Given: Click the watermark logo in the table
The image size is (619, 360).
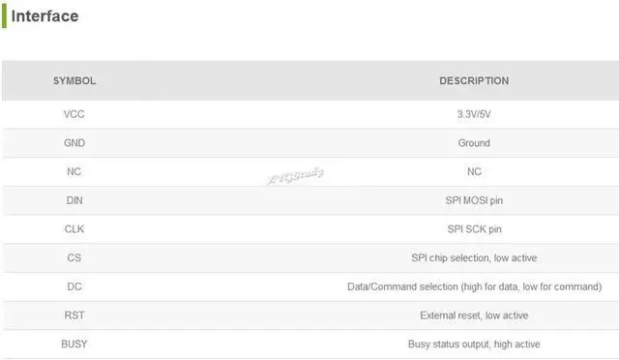Looking at the screenshot, I should 296,175.
